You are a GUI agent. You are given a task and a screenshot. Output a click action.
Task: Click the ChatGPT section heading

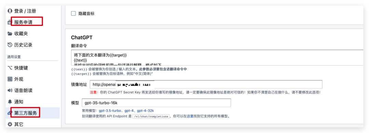[x=82, y=38]
